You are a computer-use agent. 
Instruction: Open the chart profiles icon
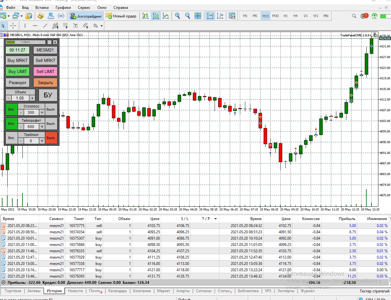coord(15,16)
